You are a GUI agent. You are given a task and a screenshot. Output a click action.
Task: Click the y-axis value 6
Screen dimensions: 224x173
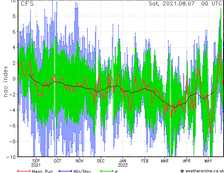[14, 32]
